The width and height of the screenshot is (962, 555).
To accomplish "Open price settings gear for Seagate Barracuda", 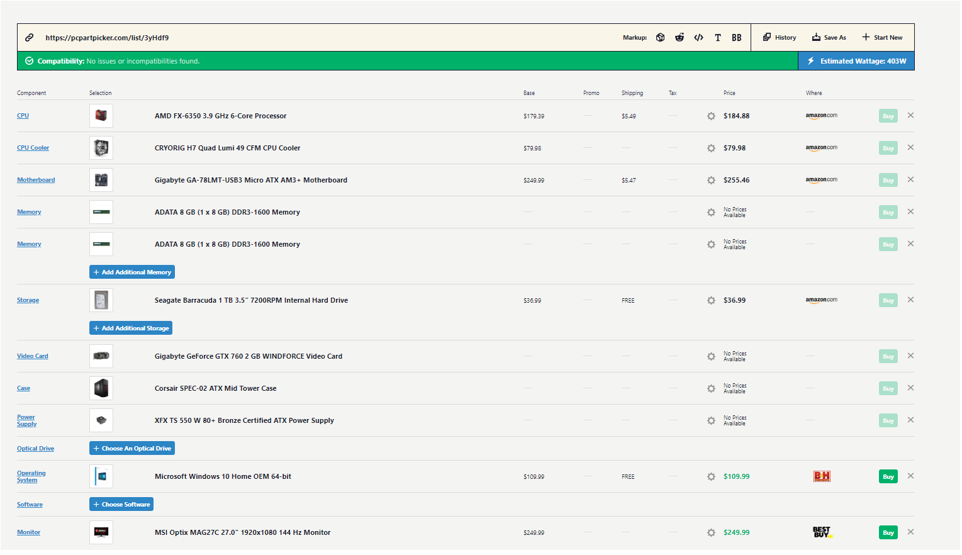I will [x=711, y=301].
